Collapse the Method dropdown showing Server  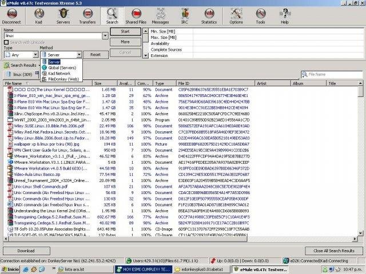79,55
